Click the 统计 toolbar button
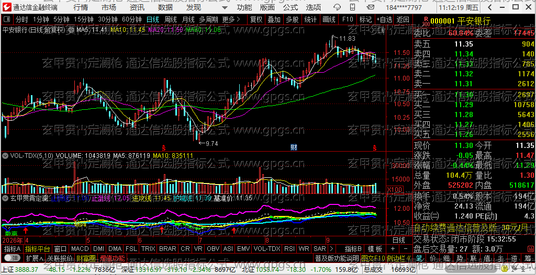536x275 pixels. 310,19
